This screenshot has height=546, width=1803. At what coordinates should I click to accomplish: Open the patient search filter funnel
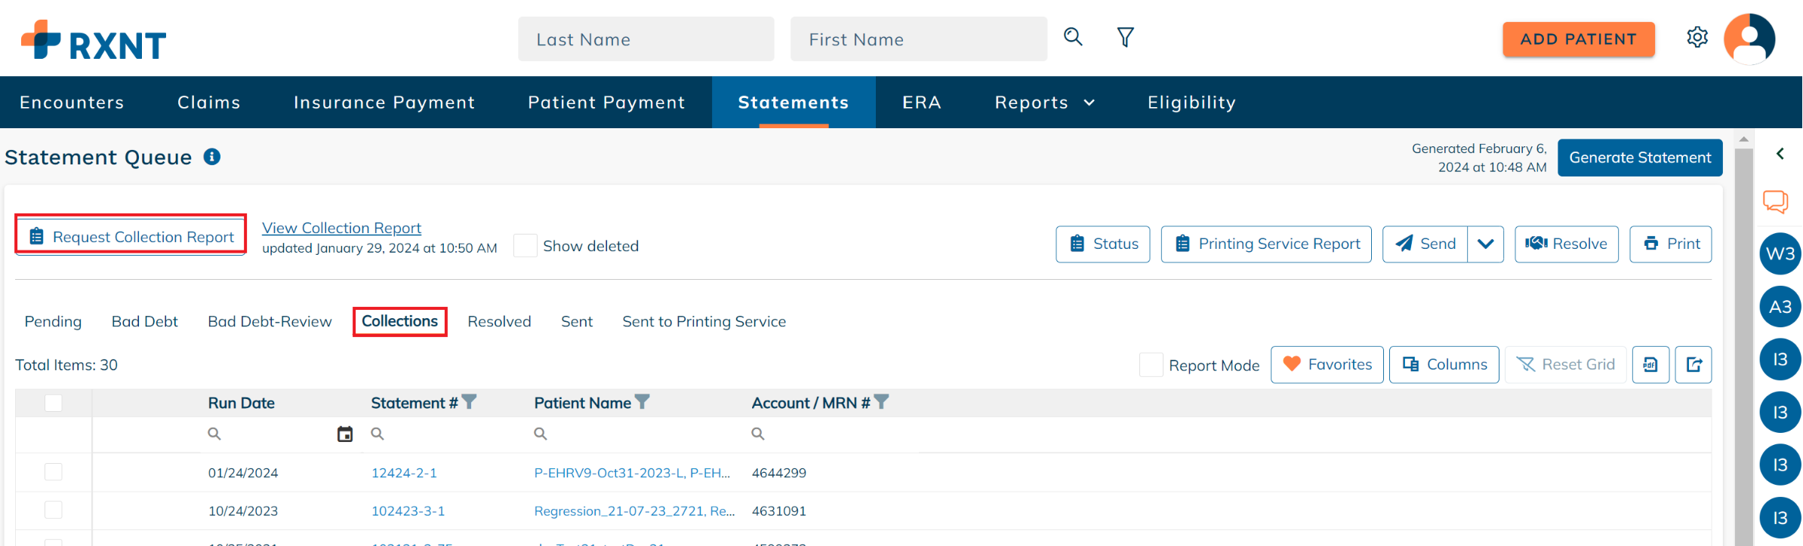click(x=1125, y=38)
